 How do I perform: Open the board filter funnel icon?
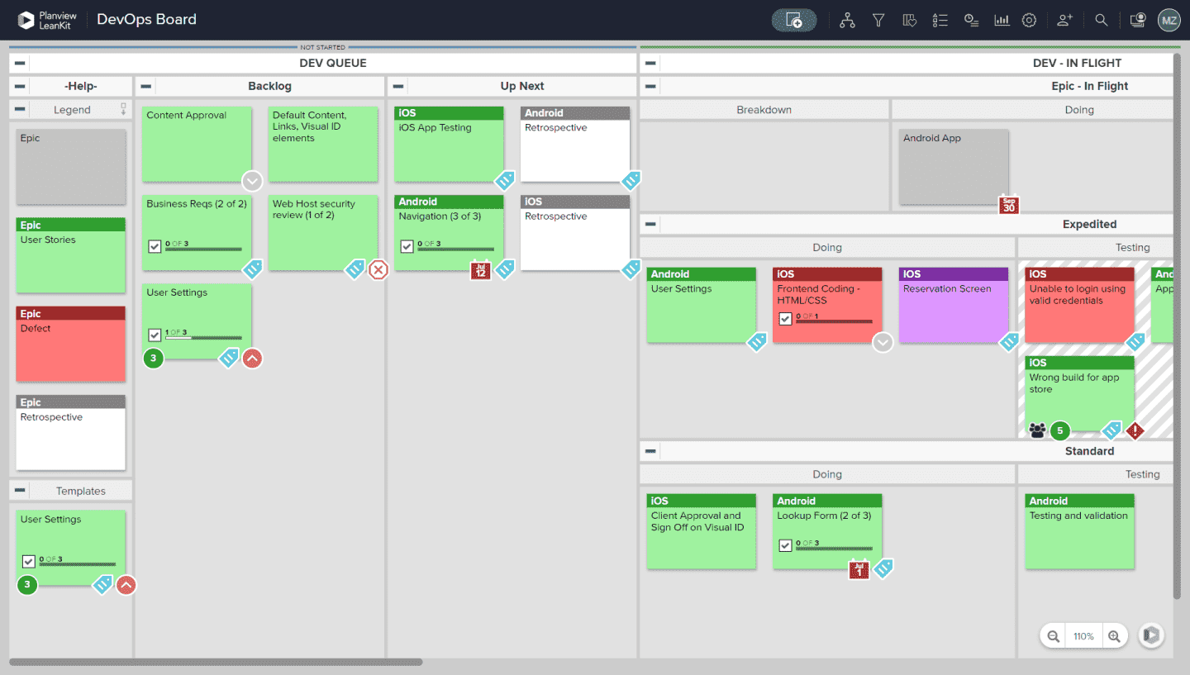[878, 20]
